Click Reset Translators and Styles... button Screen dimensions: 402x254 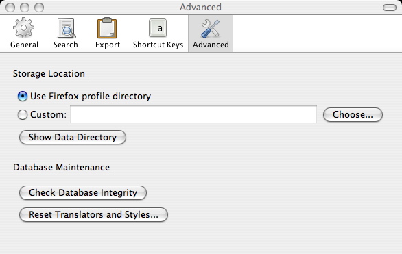point(93,214)
